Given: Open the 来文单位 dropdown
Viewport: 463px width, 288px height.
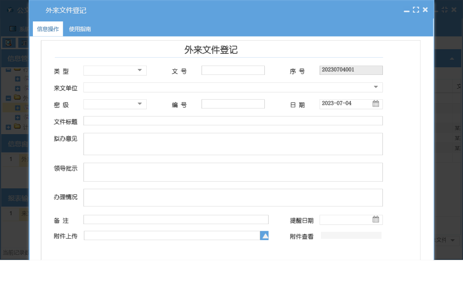Looking at the screenshot, I should coord(376,87).
